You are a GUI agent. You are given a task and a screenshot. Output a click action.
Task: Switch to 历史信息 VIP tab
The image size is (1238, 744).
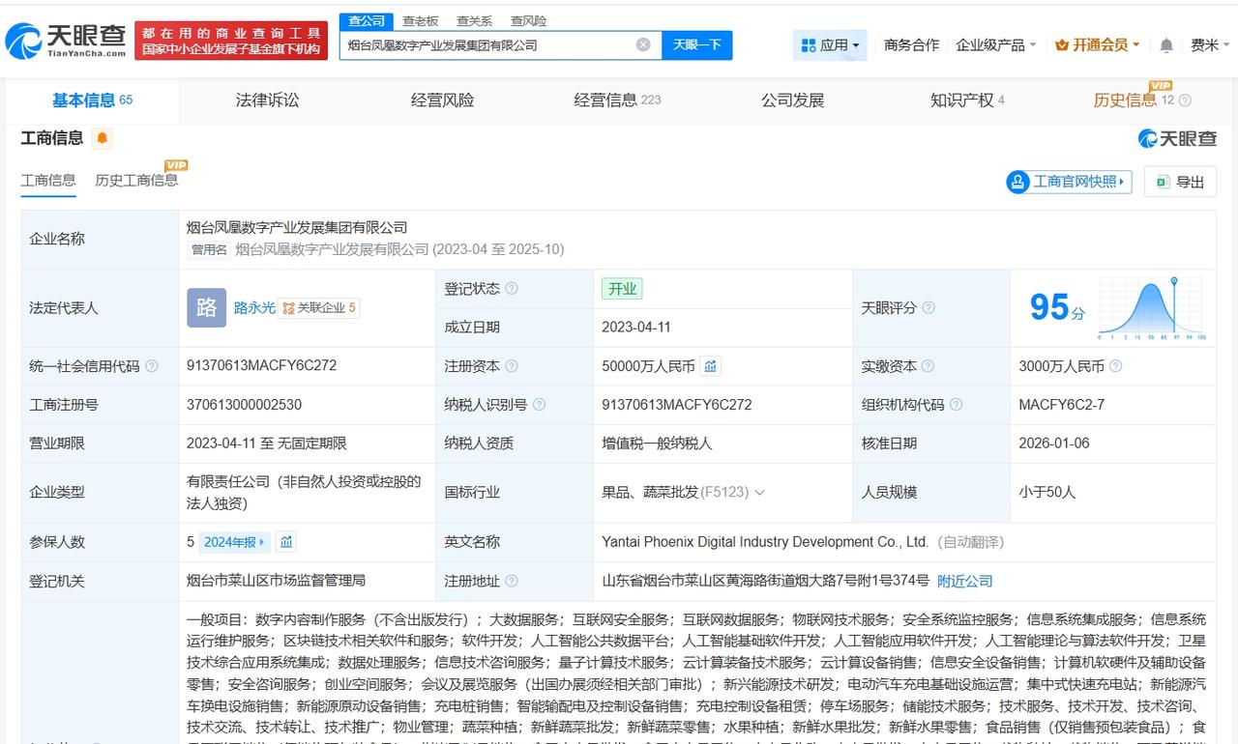point(1133,100)
